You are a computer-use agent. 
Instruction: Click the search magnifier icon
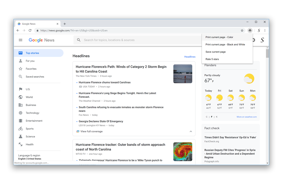79,40
